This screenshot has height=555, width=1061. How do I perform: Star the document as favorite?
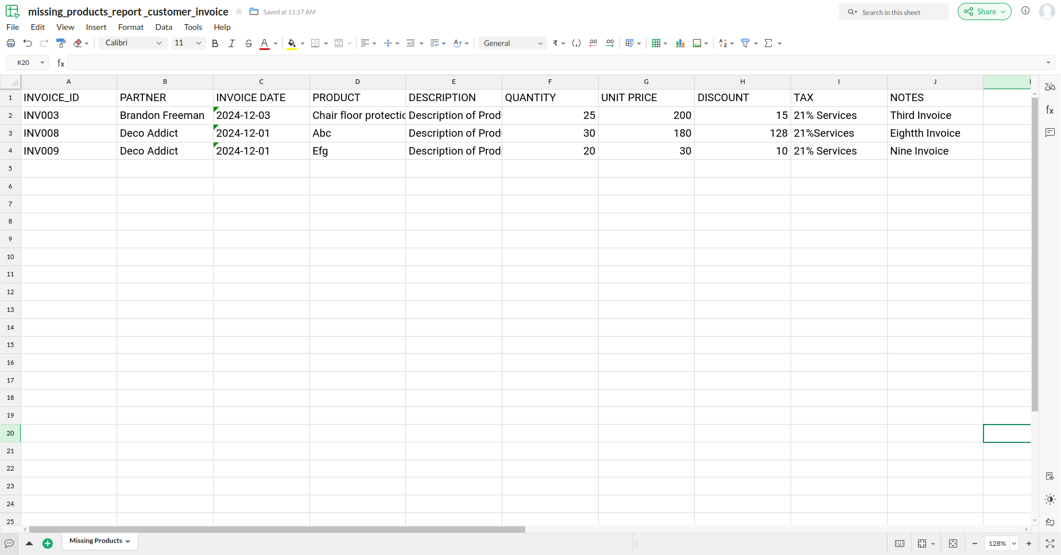(x=239, y=11)
